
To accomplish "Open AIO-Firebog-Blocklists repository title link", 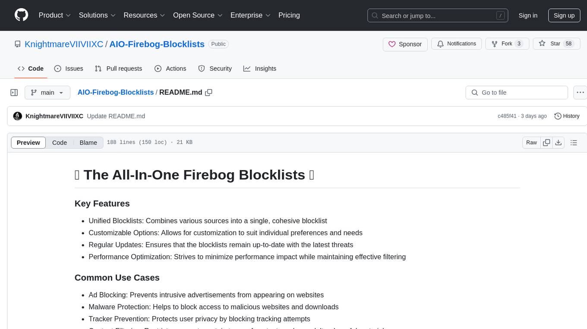I will (x=157, y=44).
